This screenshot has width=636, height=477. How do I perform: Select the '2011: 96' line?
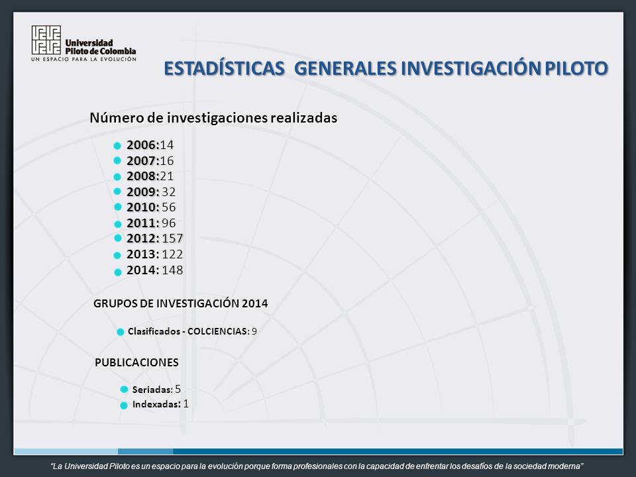point(151,223)
